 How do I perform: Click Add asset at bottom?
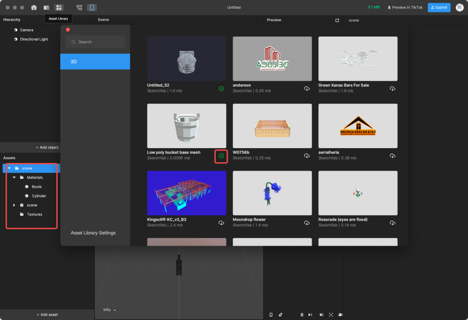[47, 315]
